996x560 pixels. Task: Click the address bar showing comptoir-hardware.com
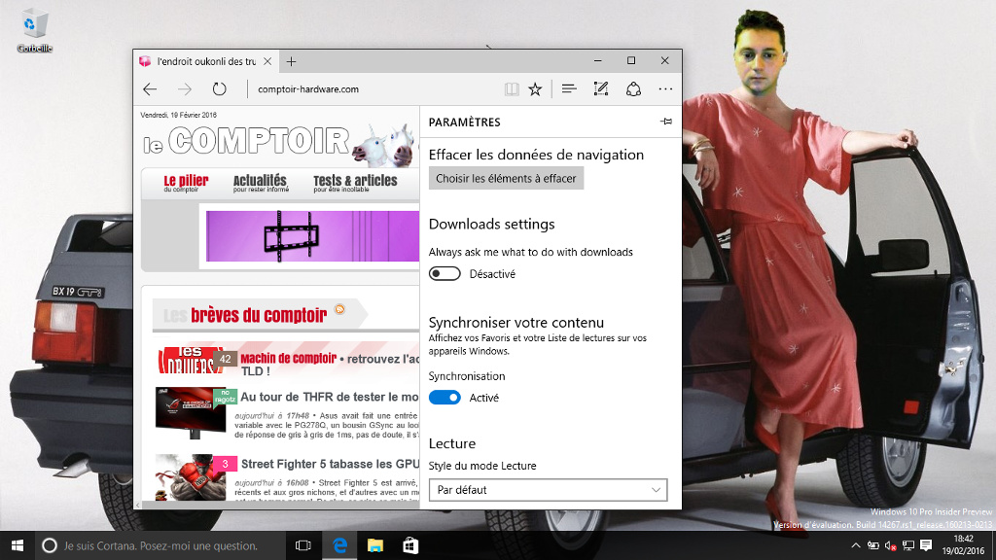[x=311, y=88]
